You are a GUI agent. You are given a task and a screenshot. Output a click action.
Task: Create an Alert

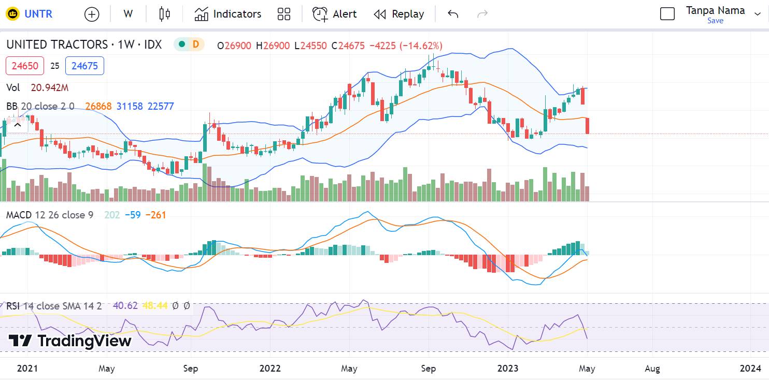(x=335, y=14)
